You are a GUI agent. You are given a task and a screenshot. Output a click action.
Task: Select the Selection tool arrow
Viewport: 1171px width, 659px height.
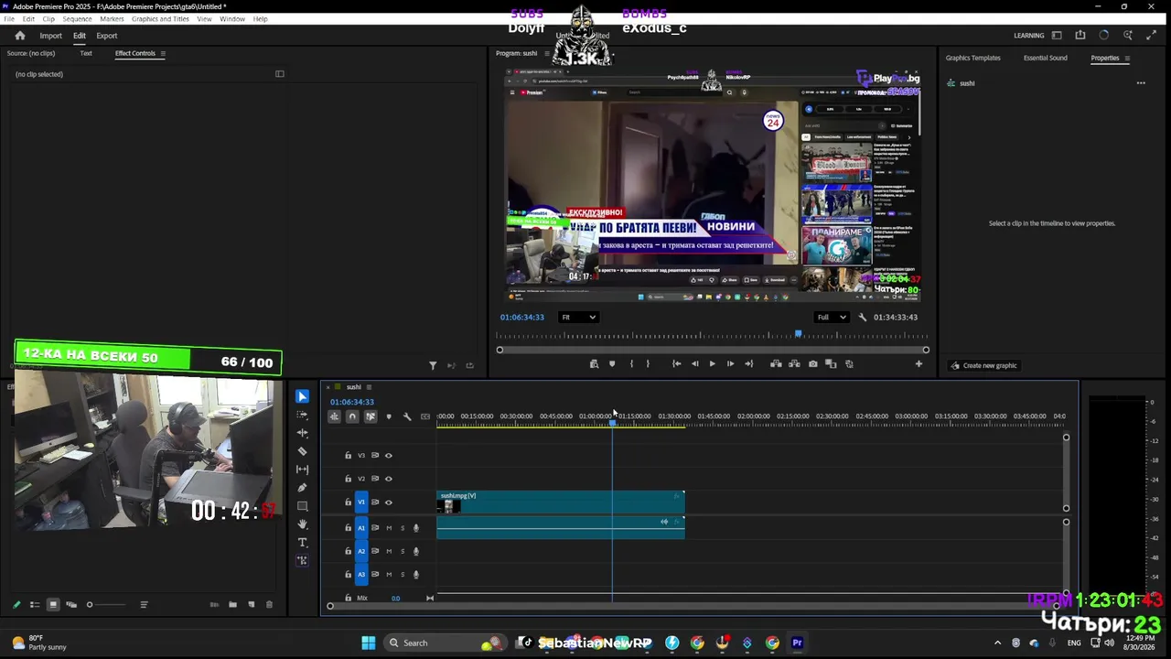[302, 396]
